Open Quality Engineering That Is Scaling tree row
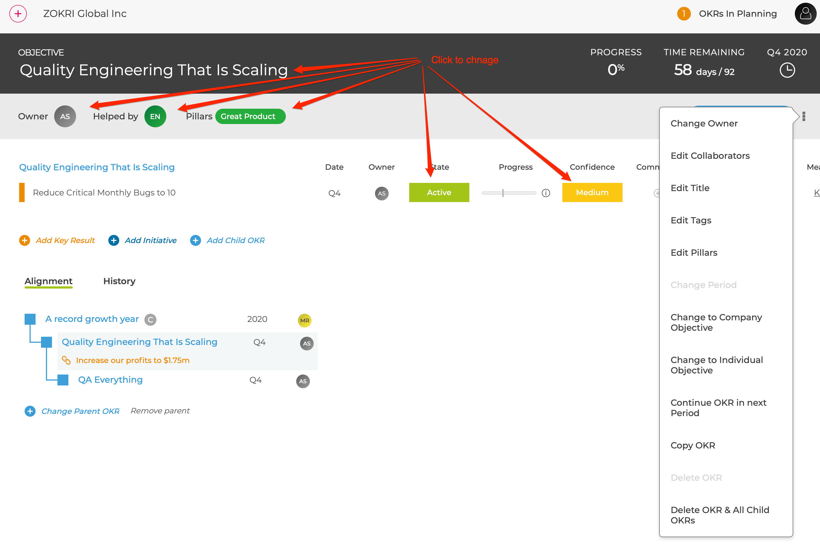Screen dimensions: 820x547 [x=139, y=342]
